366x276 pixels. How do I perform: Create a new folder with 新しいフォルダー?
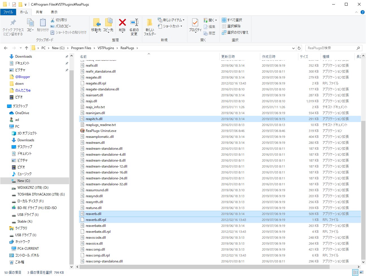(x=150, y=27)
